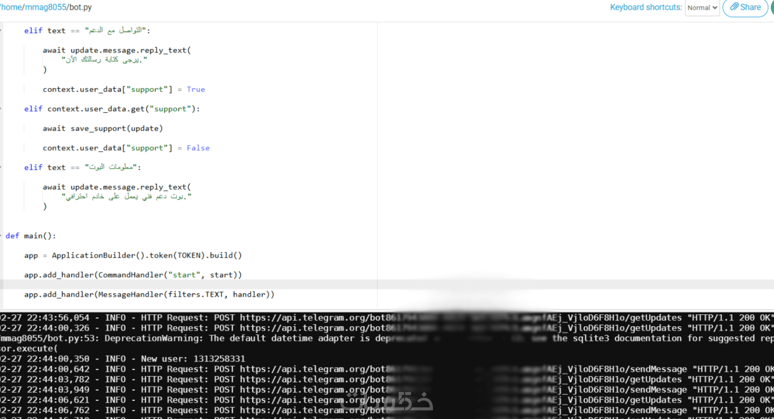
Task: Click the "or.execute(" console line
Action: pos(29,348)
